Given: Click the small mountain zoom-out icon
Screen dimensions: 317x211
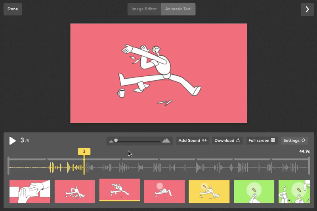Looking at the screenshot, I should [x=111, y=141].
